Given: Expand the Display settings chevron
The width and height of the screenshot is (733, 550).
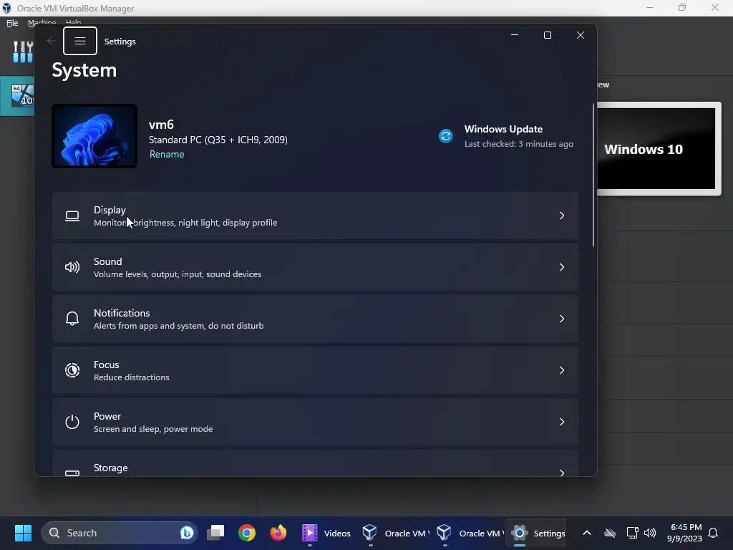Looking at the screenshot, I should [561, 216].
